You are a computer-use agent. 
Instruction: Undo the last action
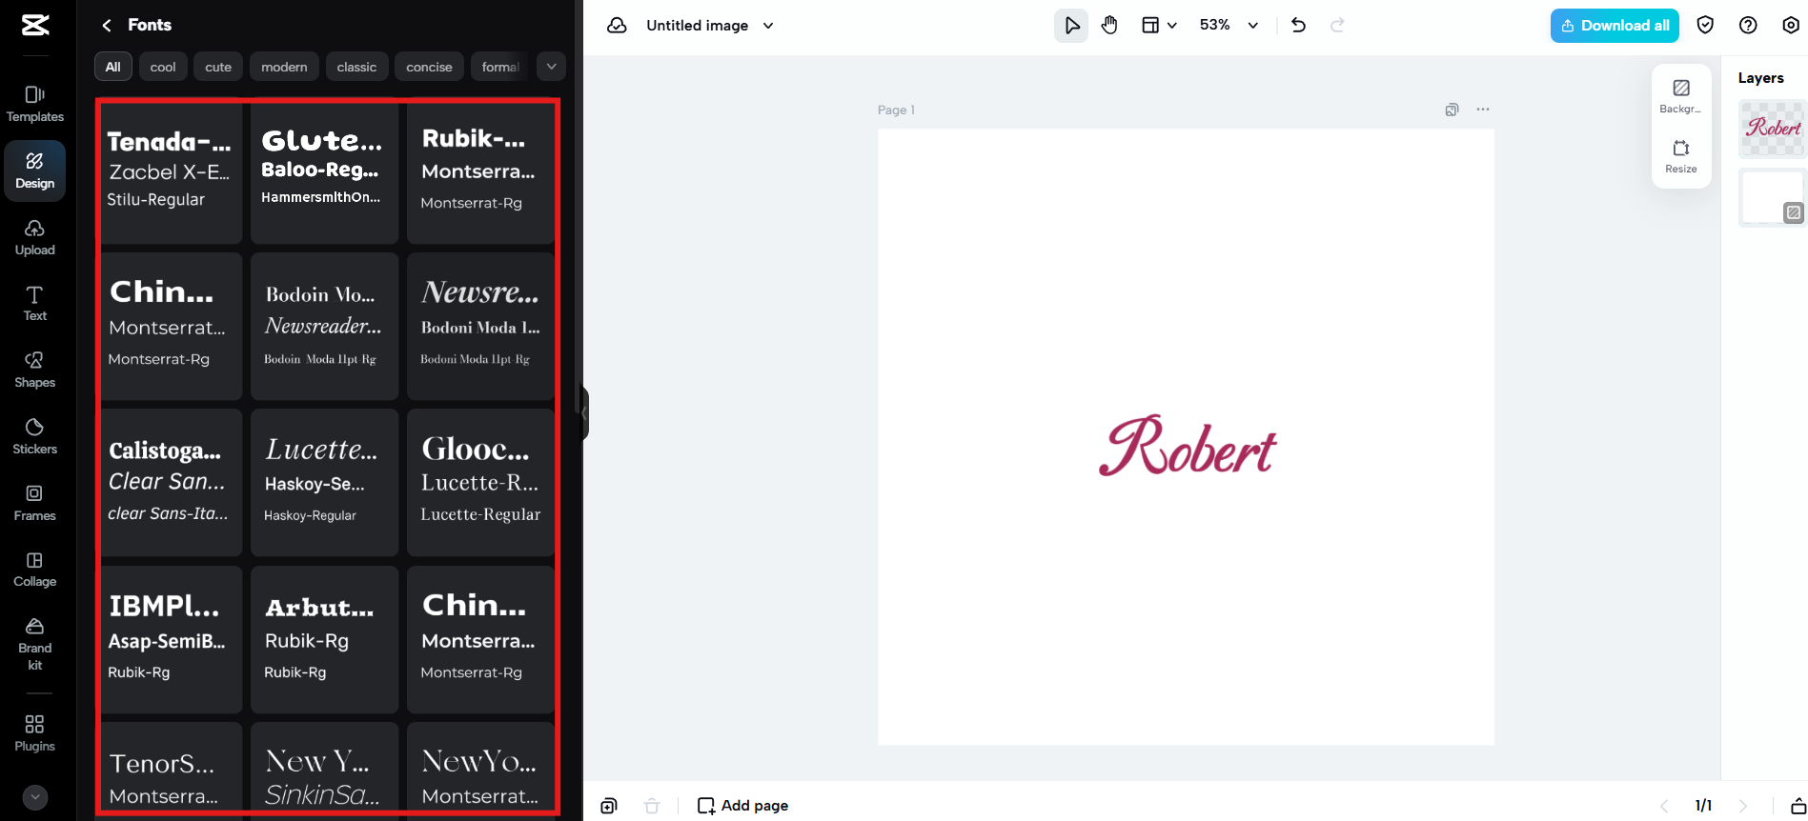(1298, 26)
